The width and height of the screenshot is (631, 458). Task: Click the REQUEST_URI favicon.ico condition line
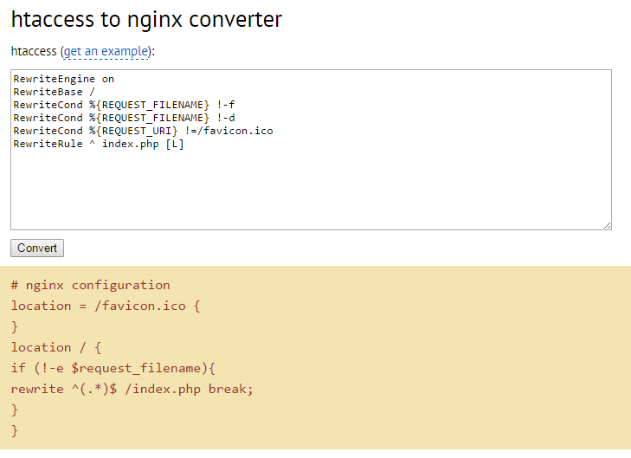pos(143,131)
